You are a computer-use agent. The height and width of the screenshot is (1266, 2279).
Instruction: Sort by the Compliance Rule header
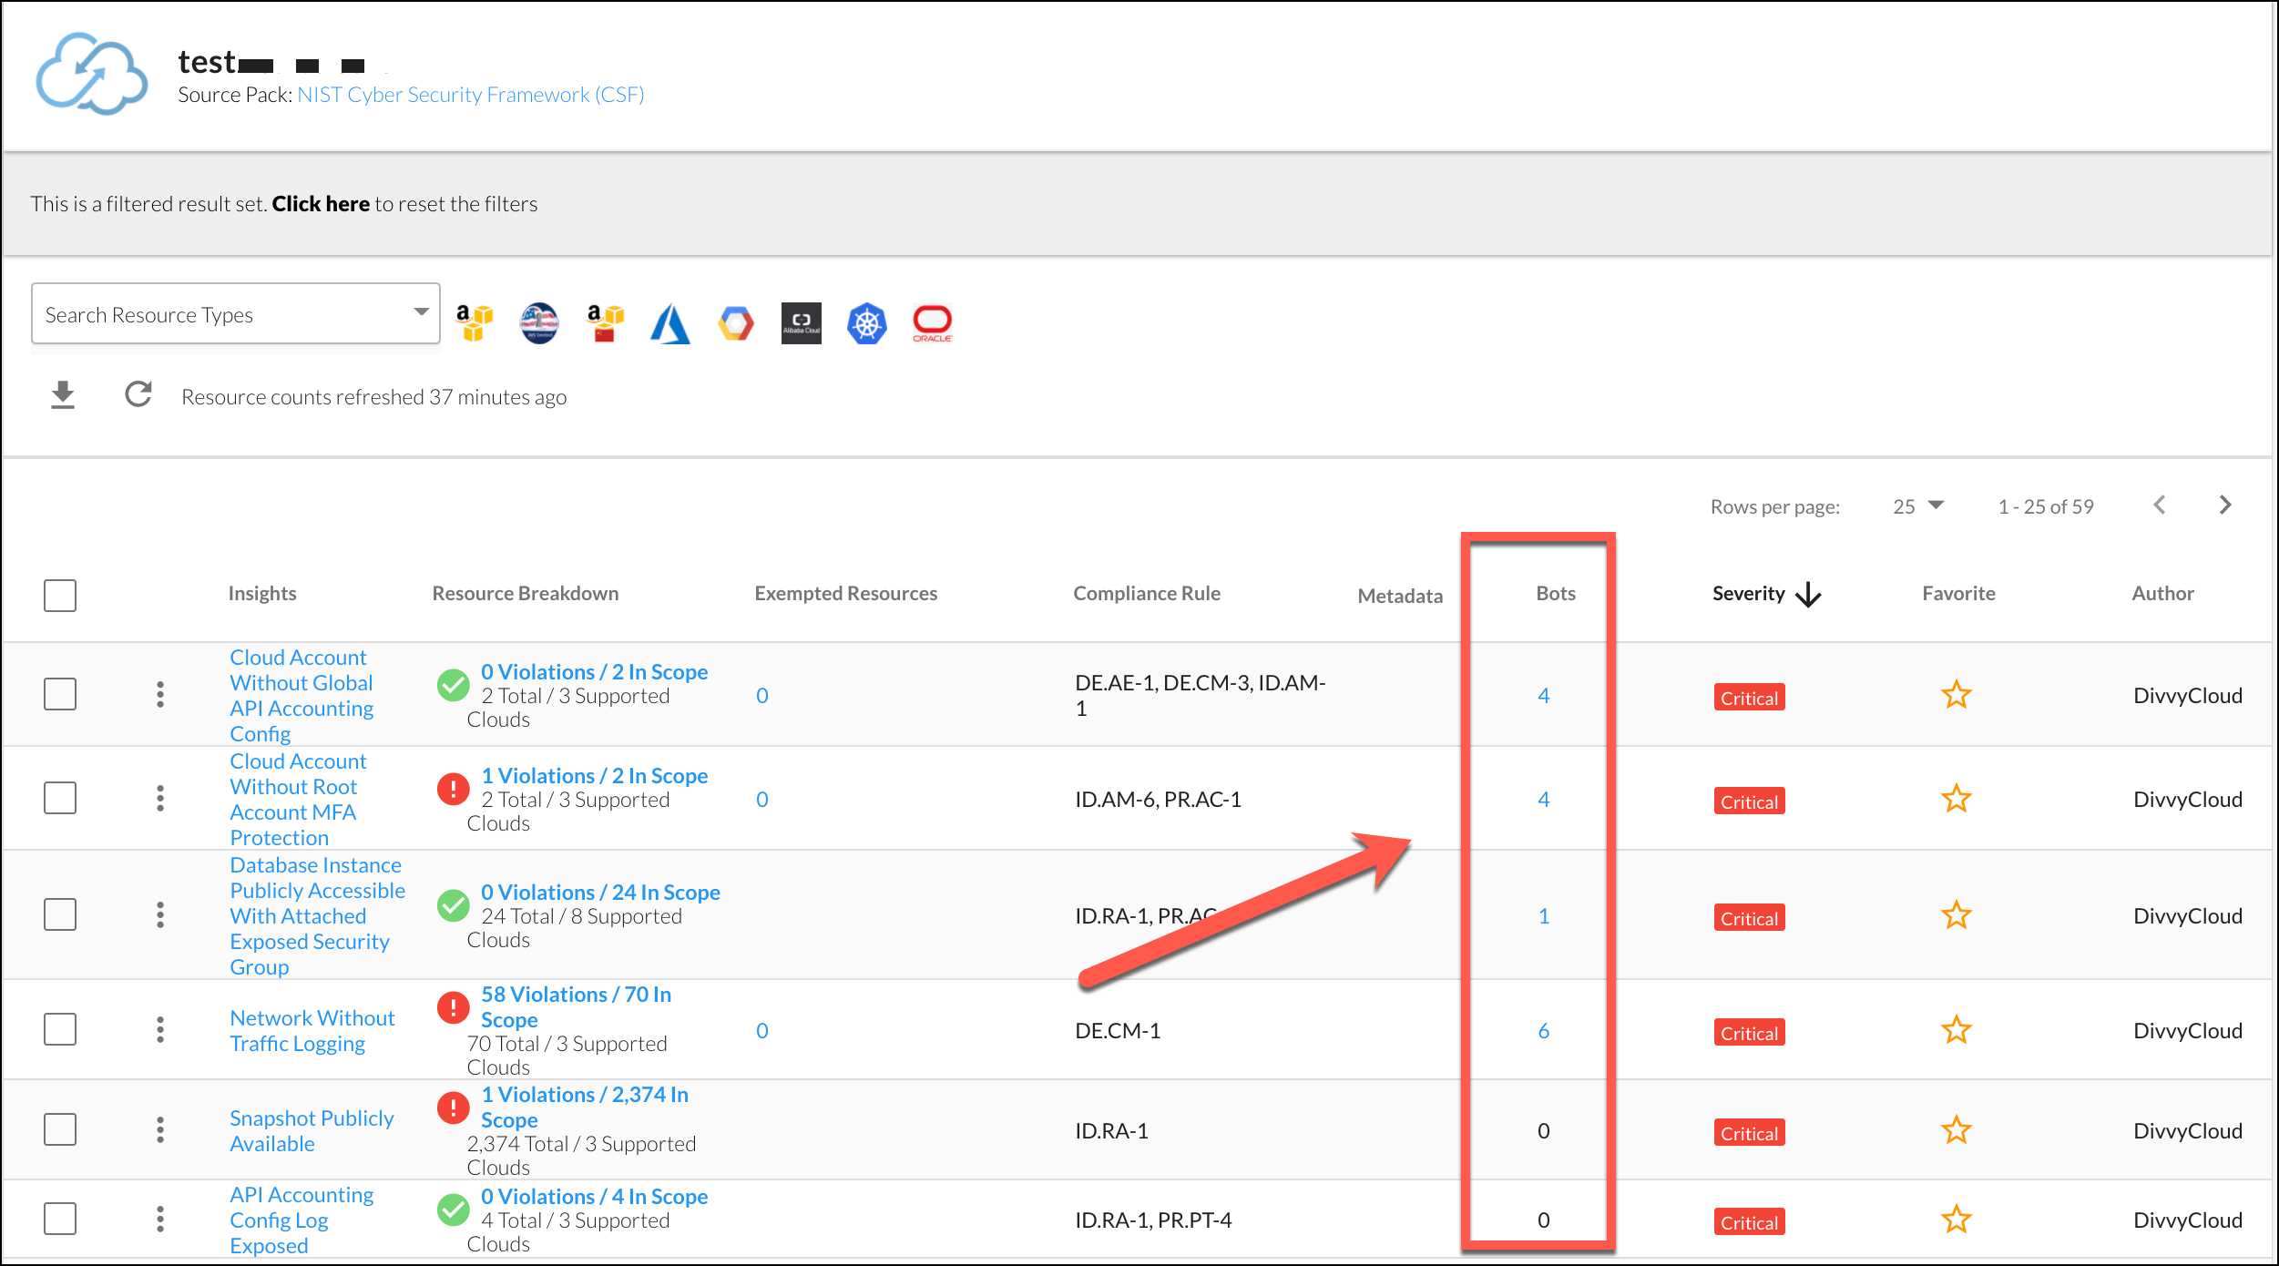[1147, 594]
